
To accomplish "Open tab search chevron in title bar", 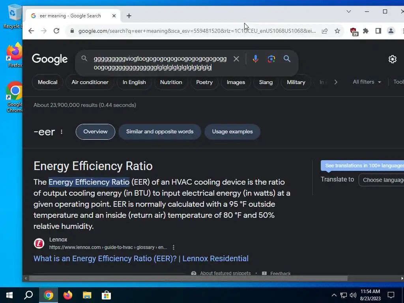I will [349, 11].
